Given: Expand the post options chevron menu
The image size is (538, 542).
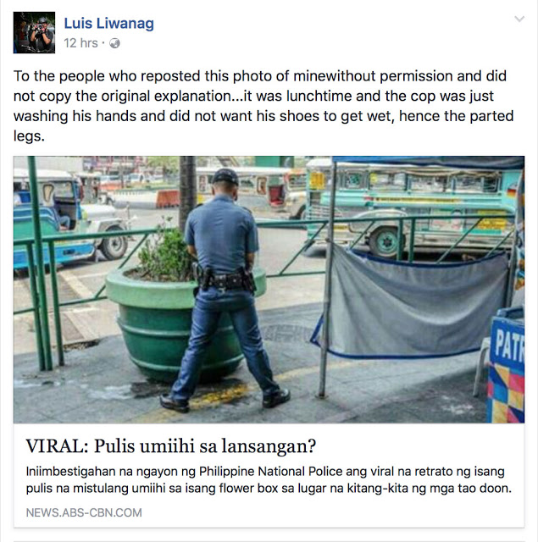Looking at the screenshot, I should click(x=519, y=19).
